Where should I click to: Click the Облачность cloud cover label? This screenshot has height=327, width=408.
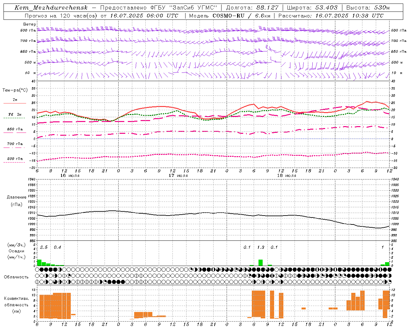coord(16,277)
